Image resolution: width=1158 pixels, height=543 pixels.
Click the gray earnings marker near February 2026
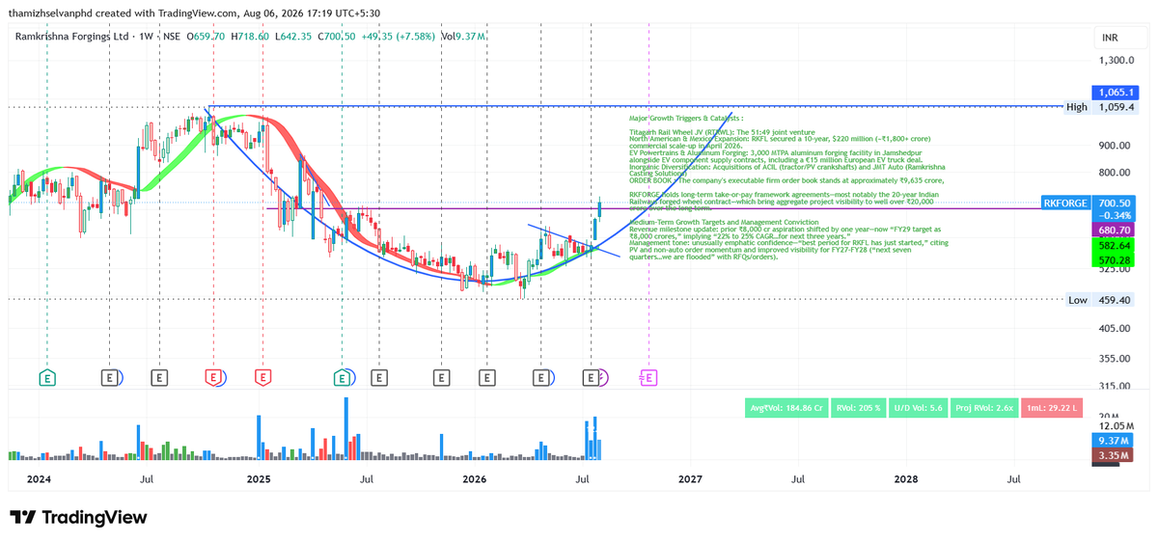coord(487,378)
